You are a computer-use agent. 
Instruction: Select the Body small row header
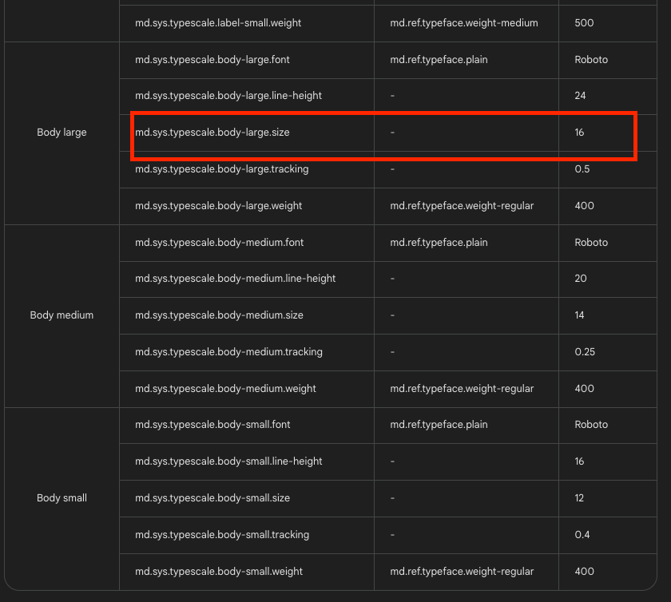(x=62, y=497)
